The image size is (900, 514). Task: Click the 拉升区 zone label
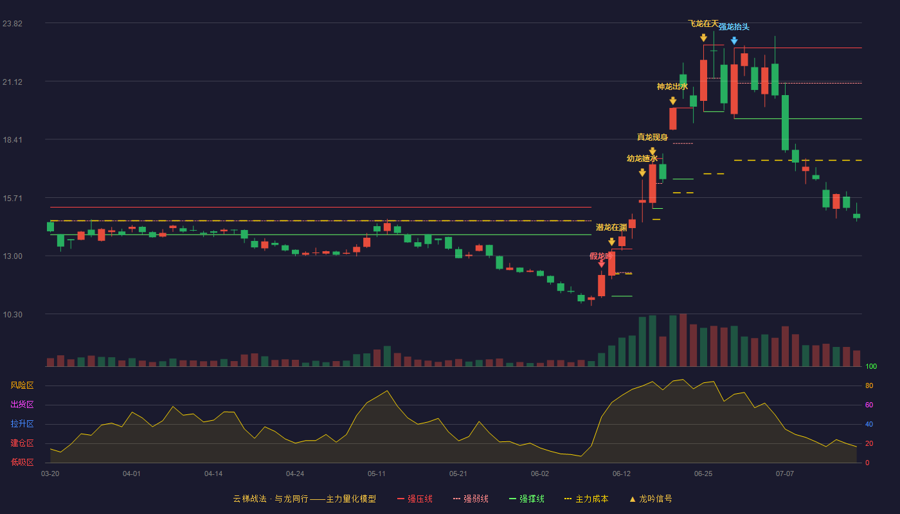click(x=22, y=424)
